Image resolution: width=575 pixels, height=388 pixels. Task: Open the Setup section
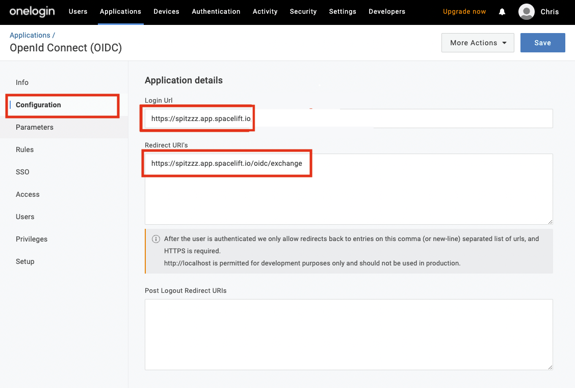click(x=24, y=261)
